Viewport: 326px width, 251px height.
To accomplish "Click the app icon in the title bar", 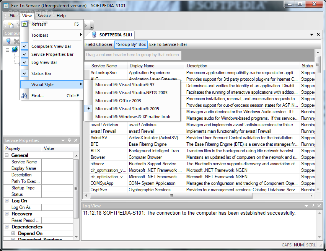I will click(6, 6).
